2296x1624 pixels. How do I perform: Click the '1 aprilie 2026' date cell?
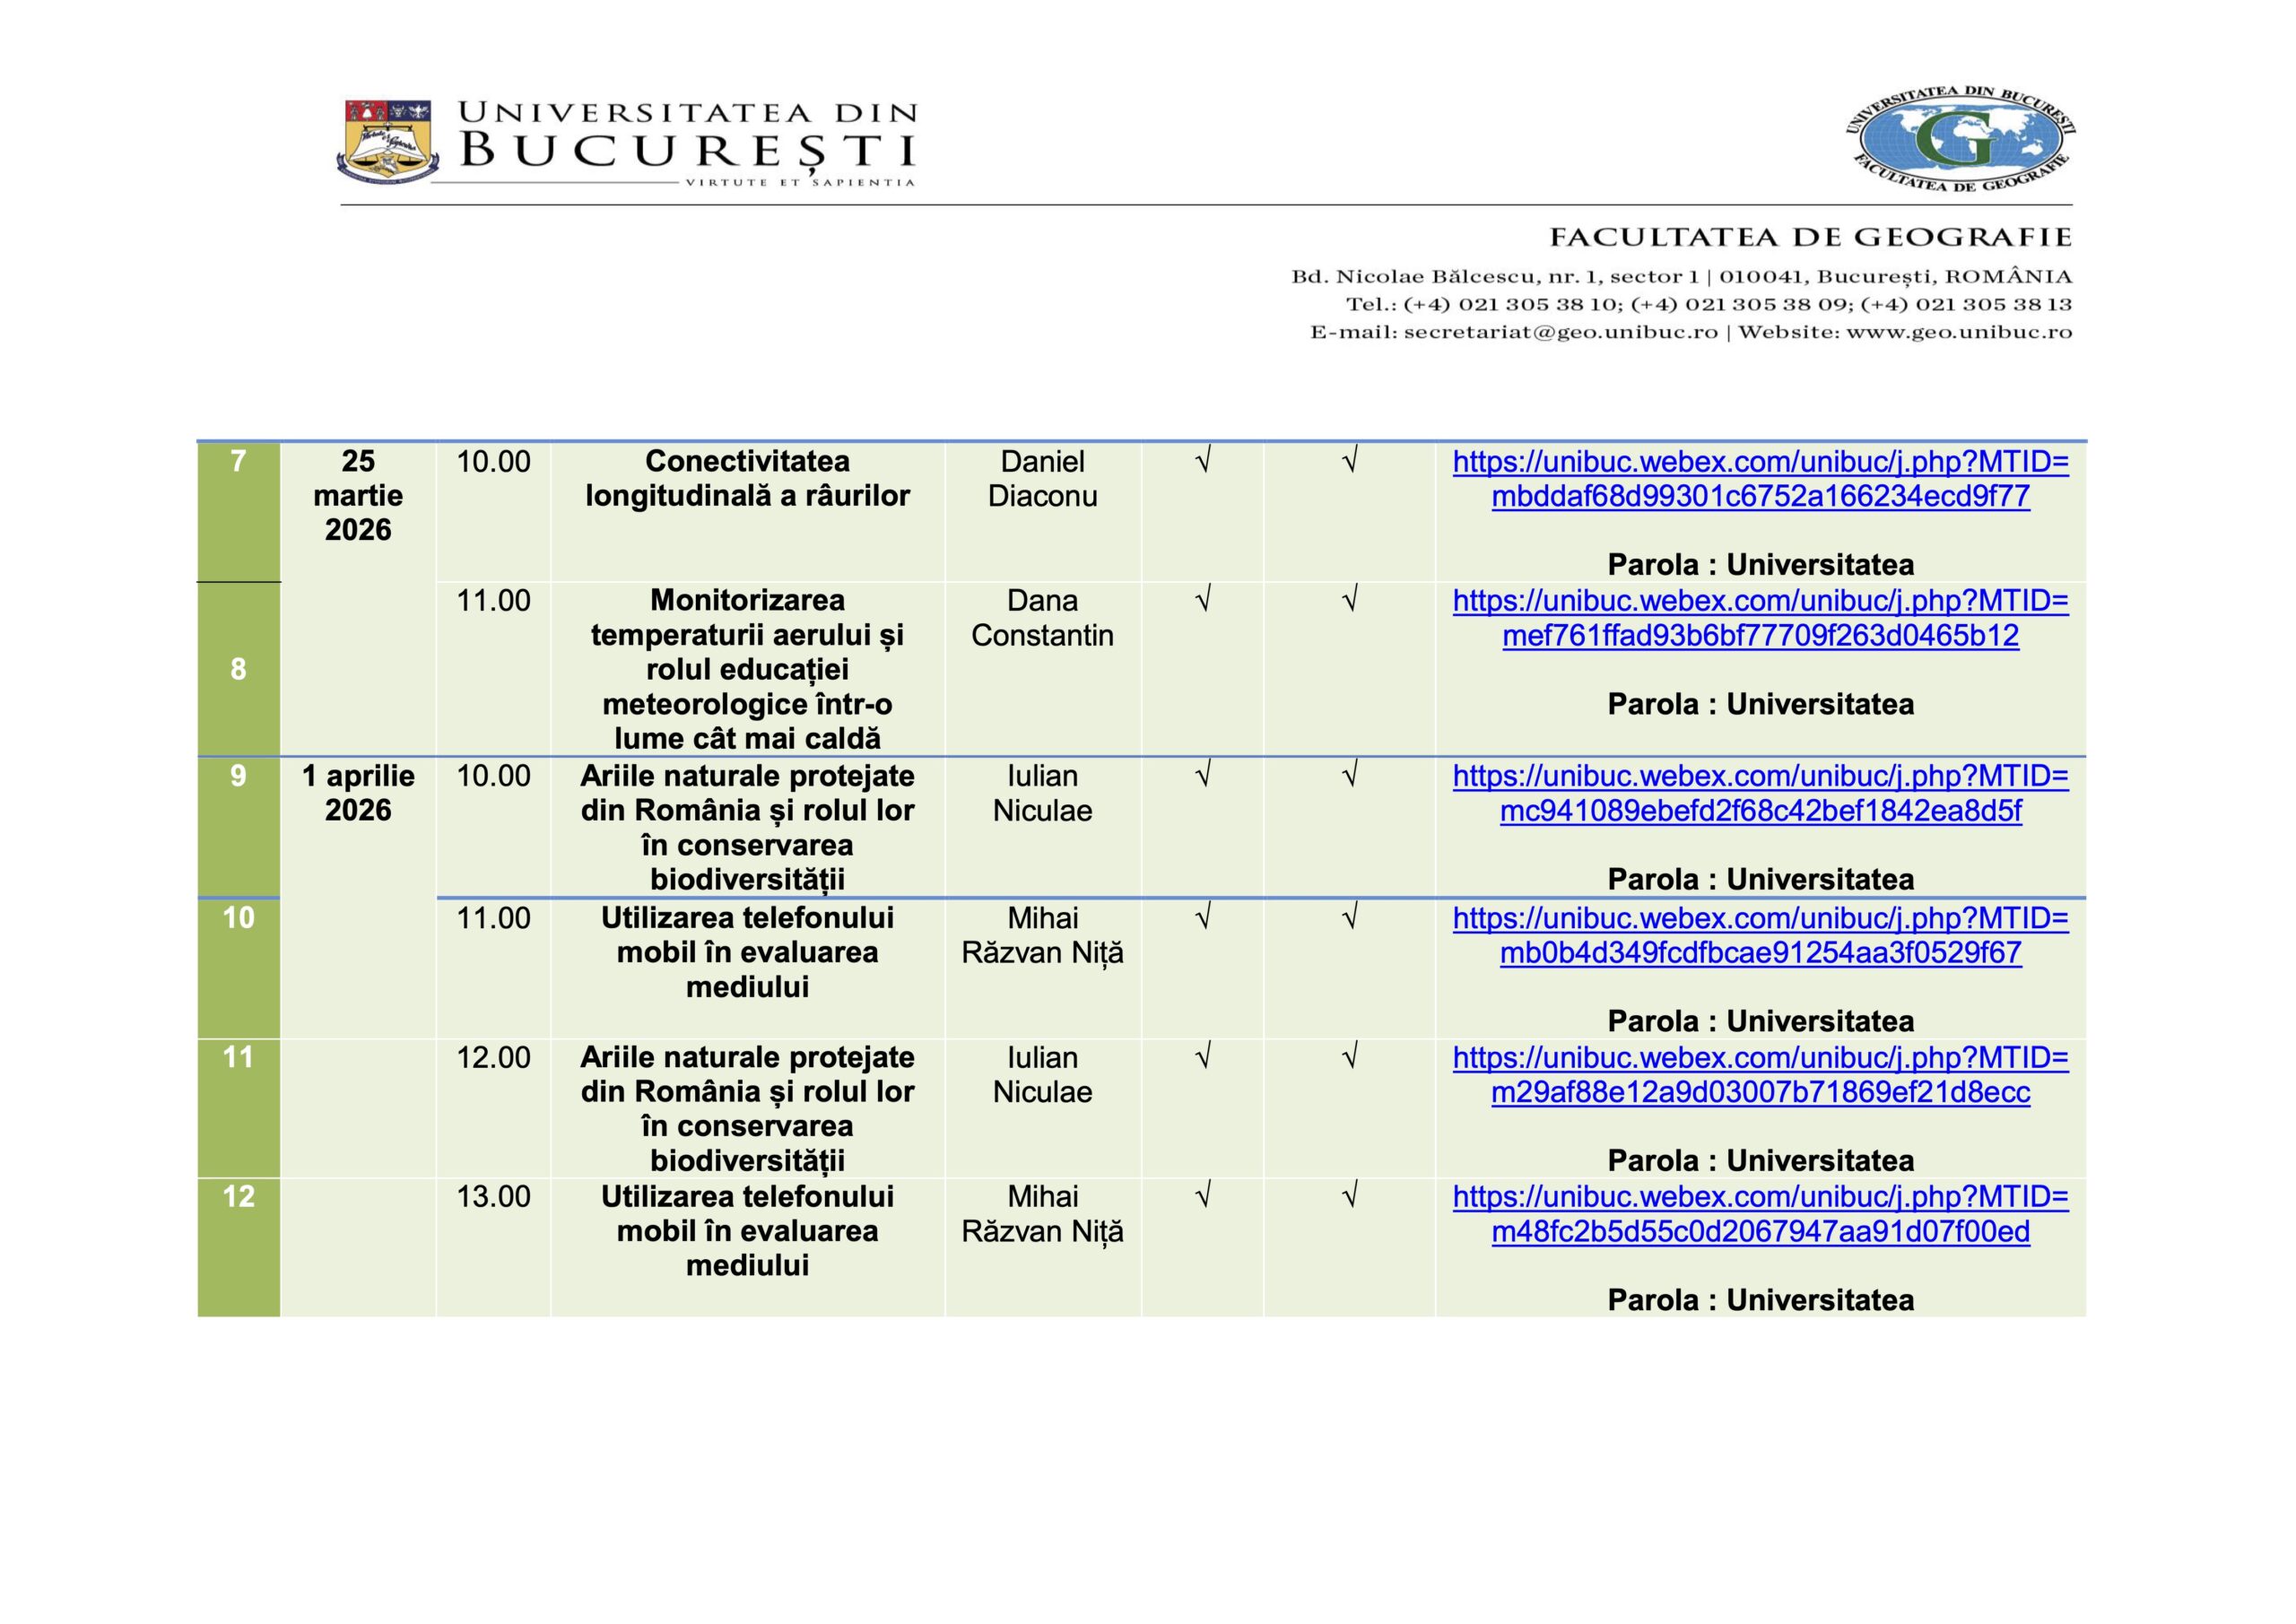pyautogui.click(x=358, y=793)
